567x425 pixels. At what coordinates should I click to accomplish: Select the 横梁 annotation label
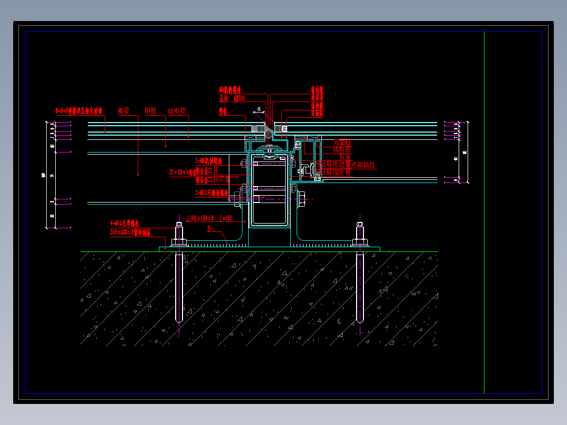tap(123, 111)
